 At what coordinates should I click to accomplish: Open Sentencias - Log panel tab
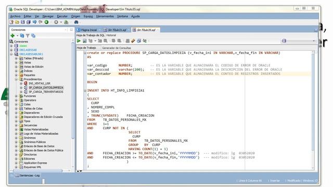pos(28,176)
